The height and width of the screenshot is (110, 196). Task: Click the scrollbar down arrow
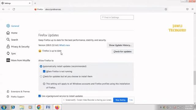195,103
